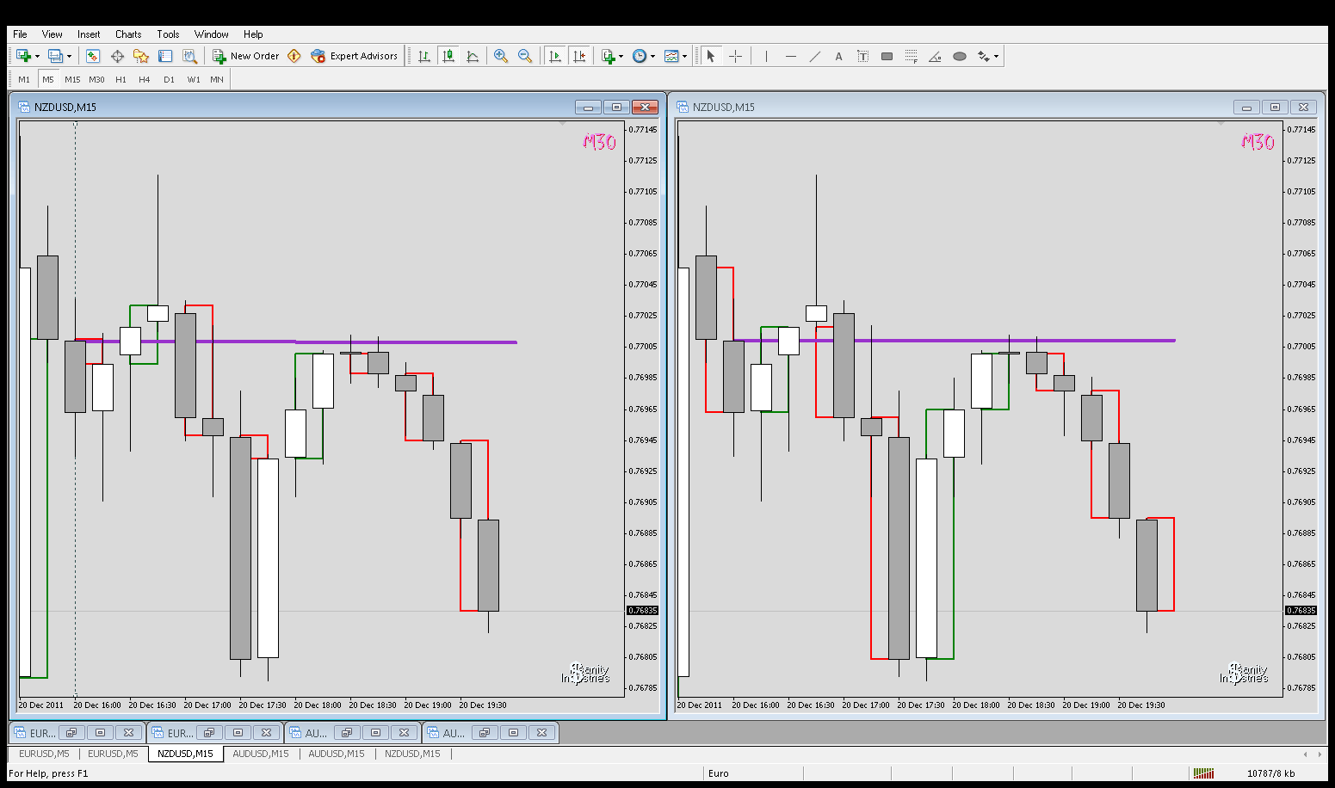The height and width of the screenshot is (788, 1335).
Task: Zoom out on the chart
Action: (x=525, y=56)
